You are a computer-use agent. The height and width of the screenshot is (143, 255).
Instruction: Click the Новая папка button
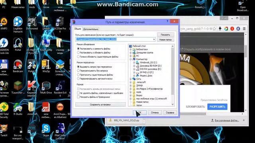tap(165, 40)
